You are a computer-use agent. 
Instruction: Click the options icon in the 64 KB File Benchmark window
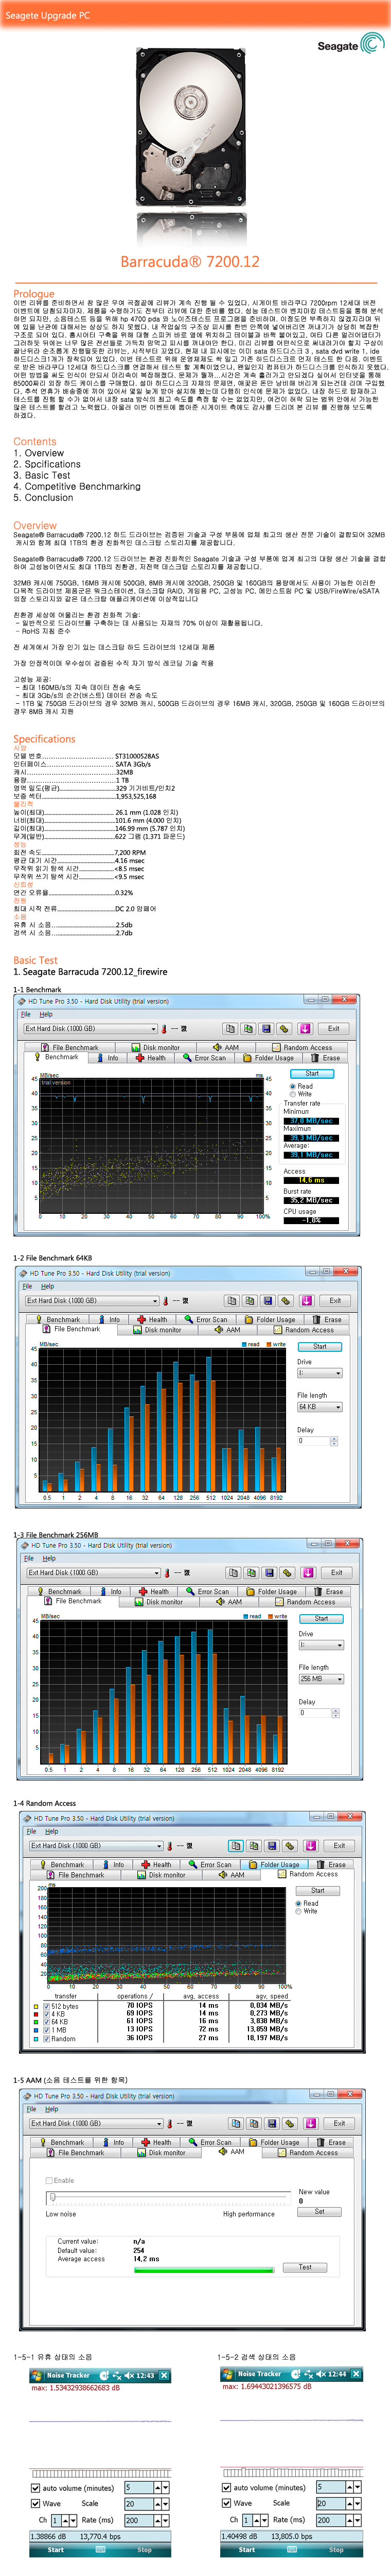(x=286, y=1301)
